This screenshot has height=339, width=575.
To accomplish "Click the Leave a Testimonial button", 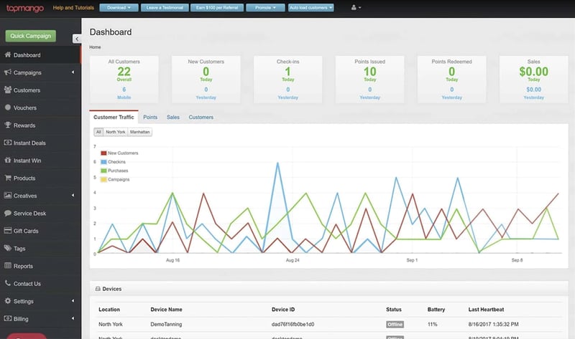I will (x=165, y=8).
